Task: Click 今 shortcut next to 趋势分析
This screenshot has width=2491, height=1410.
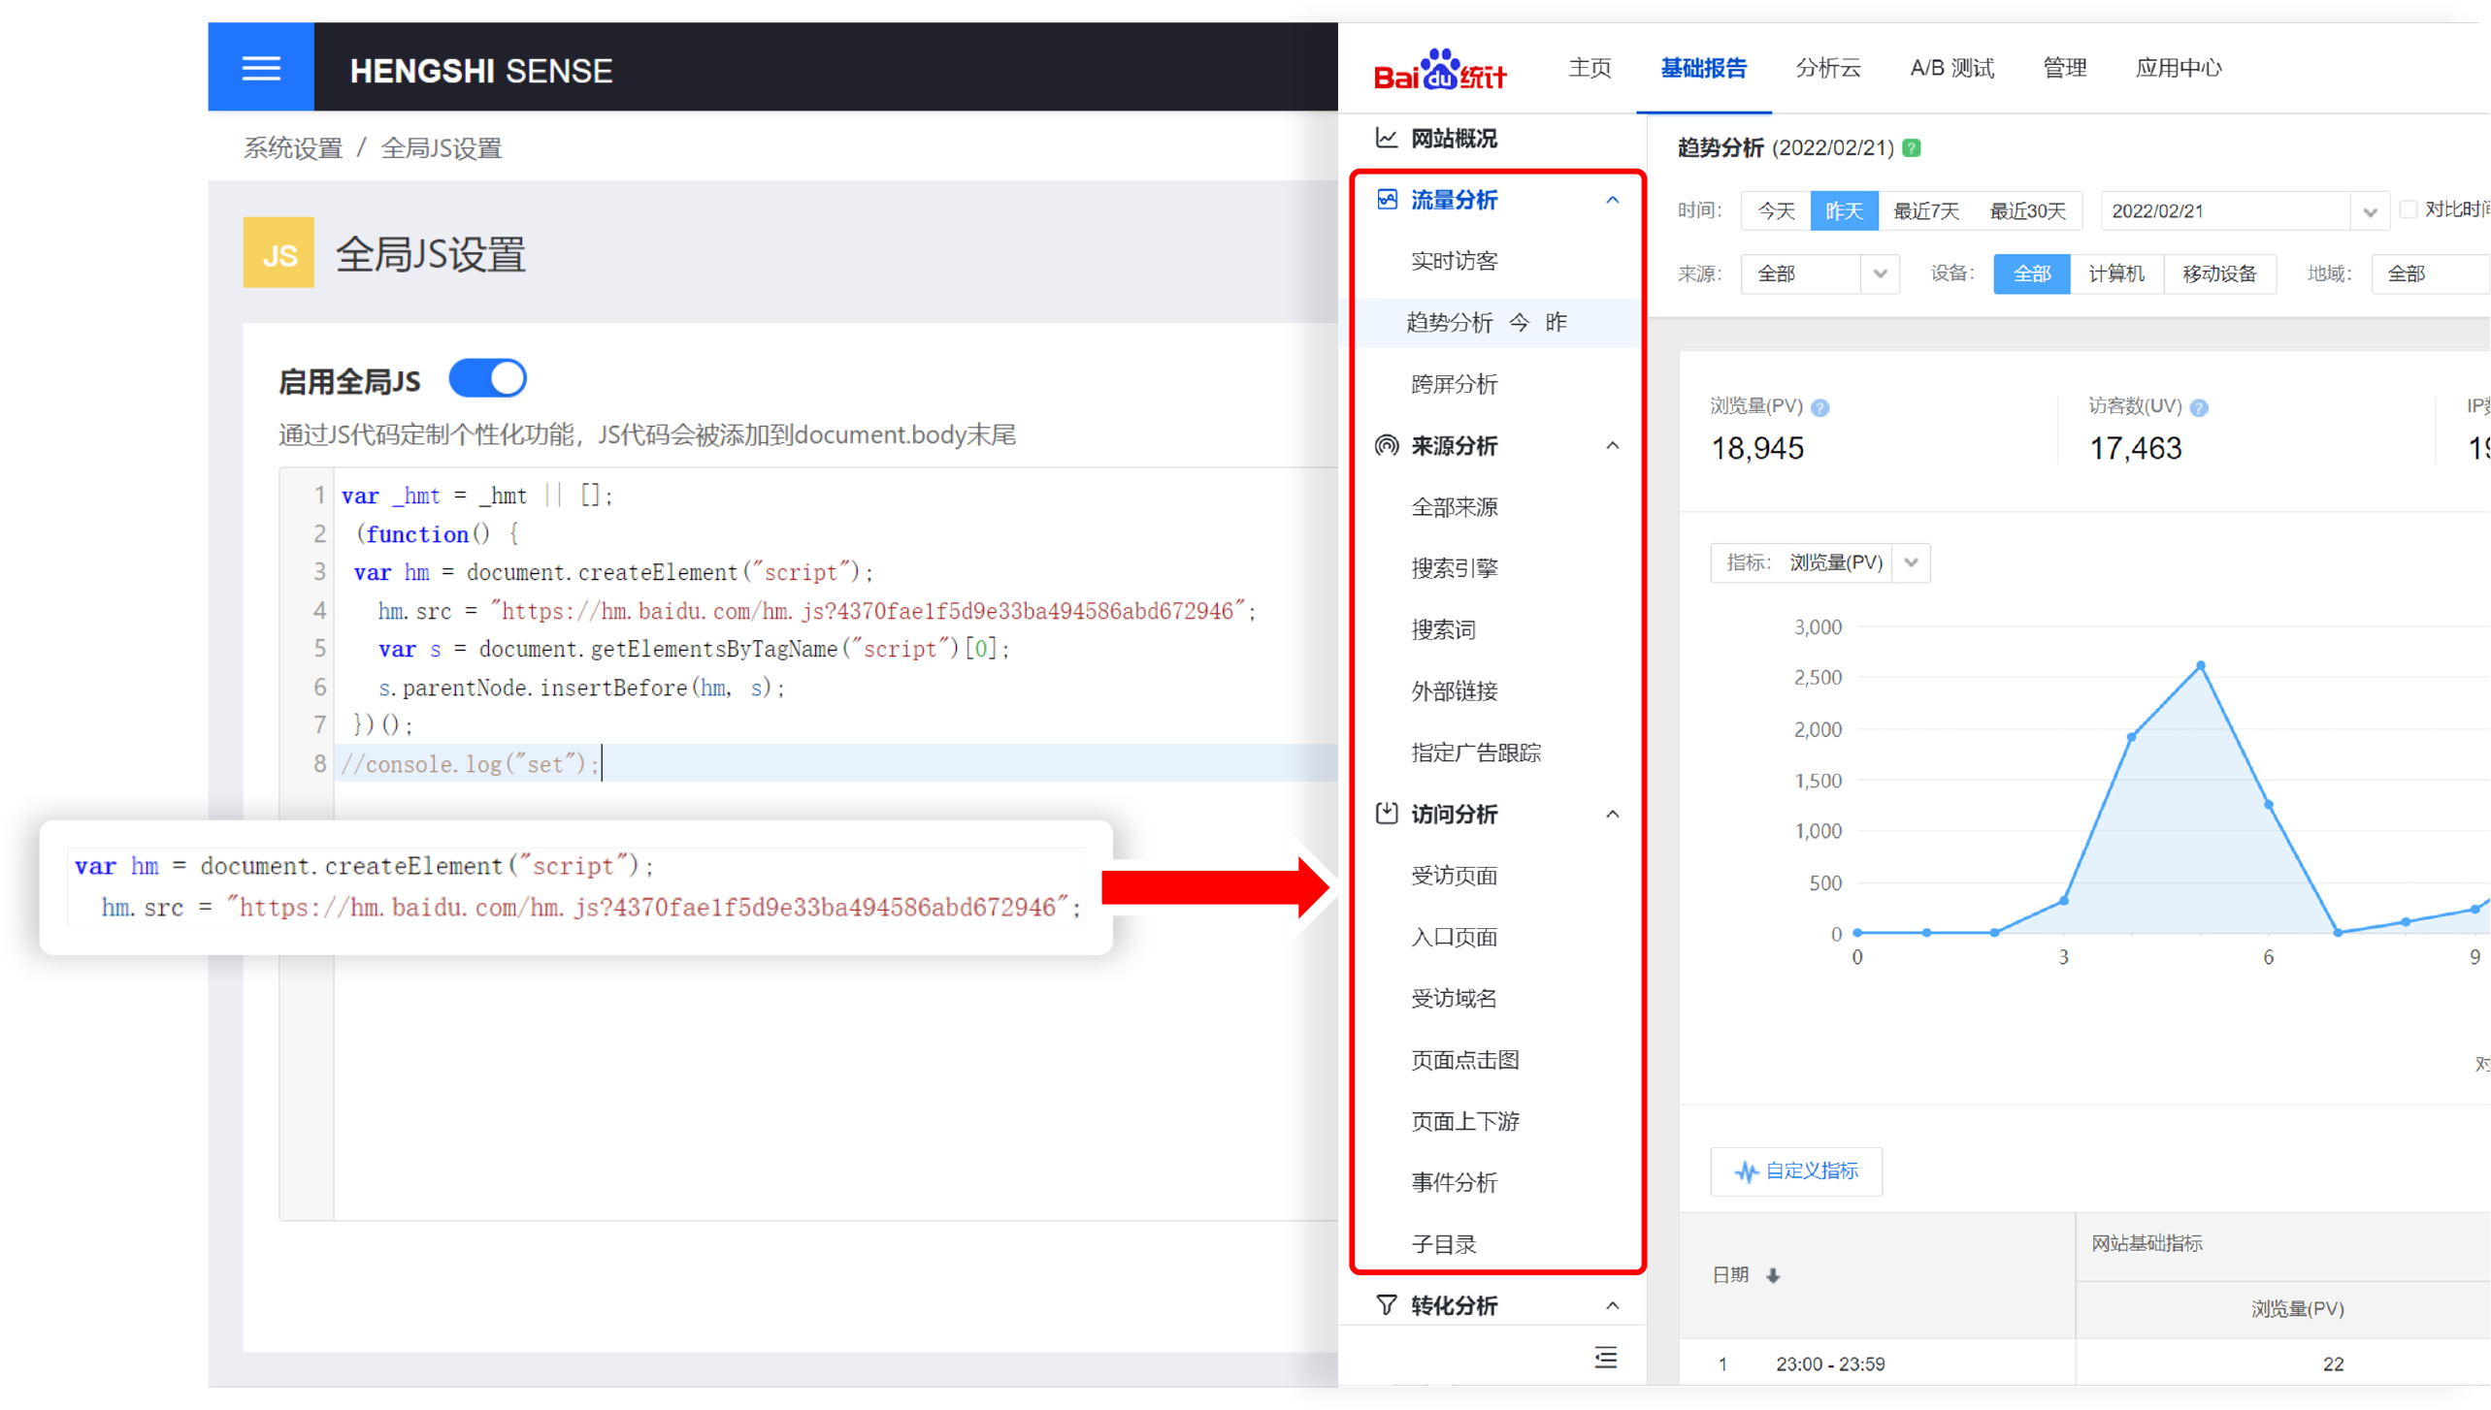Action: click(1518, 322)
